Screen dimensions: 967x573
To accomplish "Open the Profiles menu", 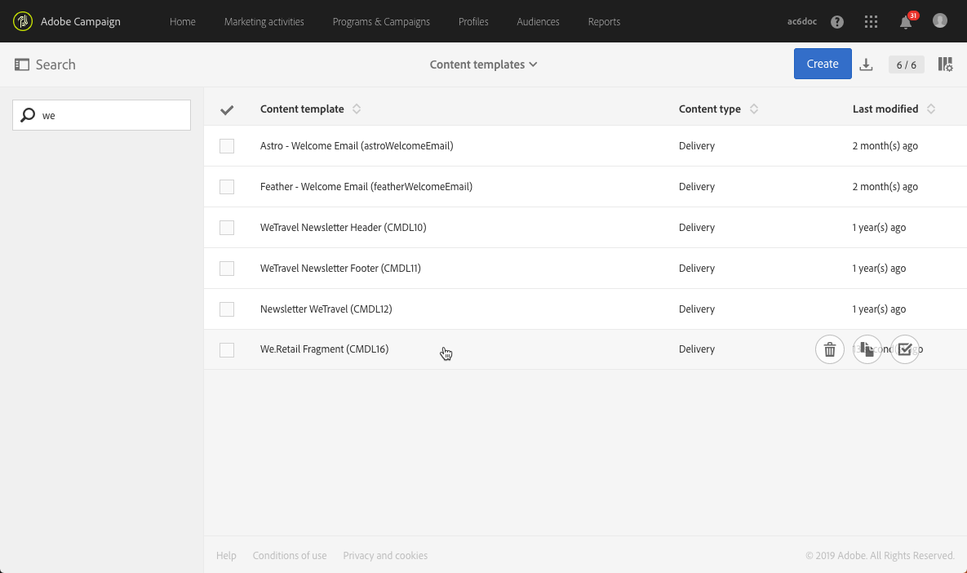I will [x=473, y=21].
